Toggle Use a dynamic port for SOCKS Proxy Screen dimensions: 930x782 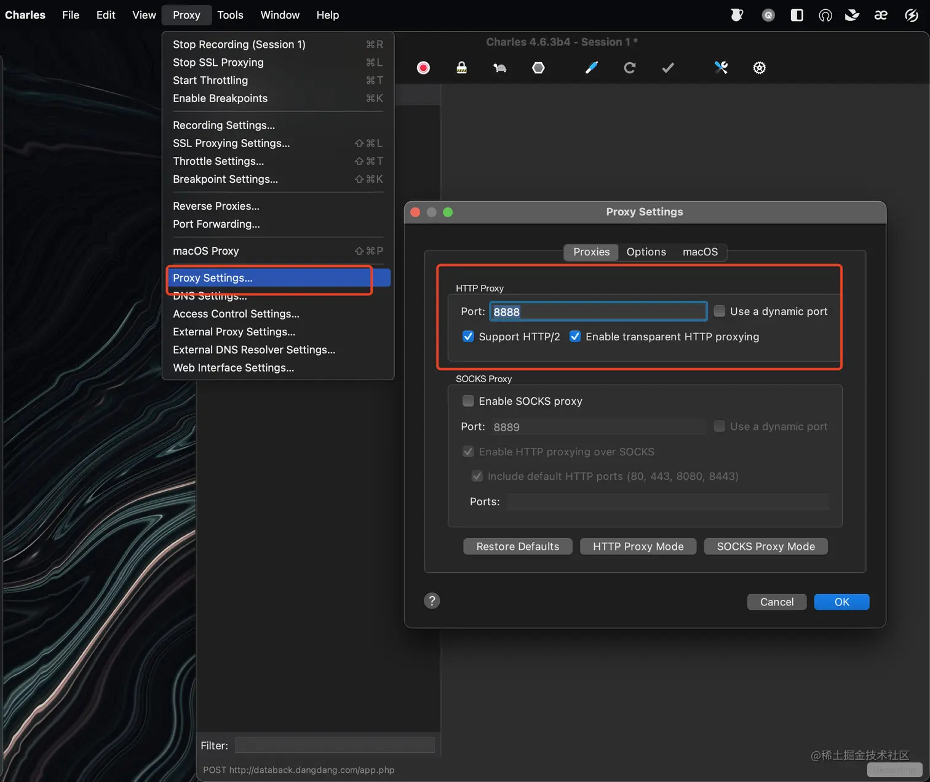coord(719,426)
